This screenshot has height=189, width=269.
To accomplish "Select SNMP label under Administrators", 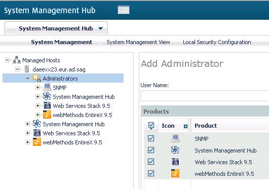I will tap(60, 88).
